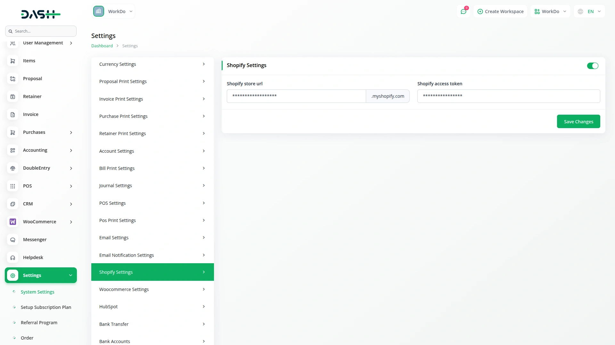Click the Helpdesk headset icon

[x=12, y=257]
